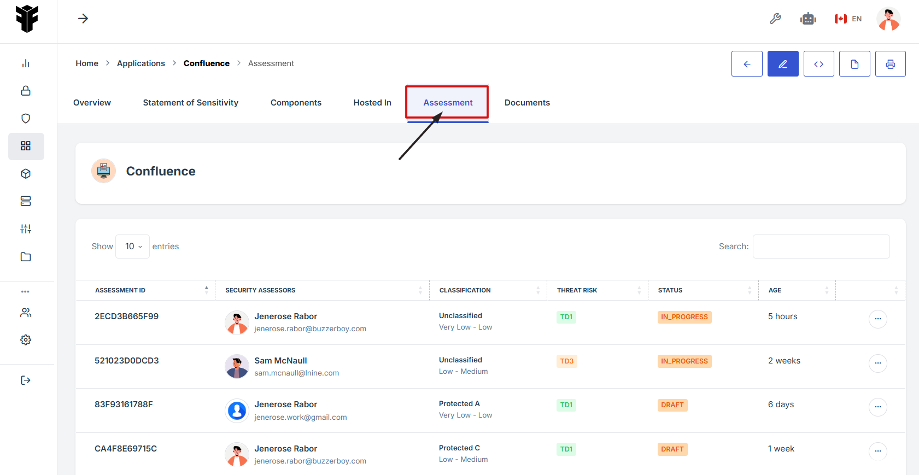Click the logout icon in sidebar
The width and height of the screenshot is (919, 475).
pyautogui.click(x=26, y=380)
